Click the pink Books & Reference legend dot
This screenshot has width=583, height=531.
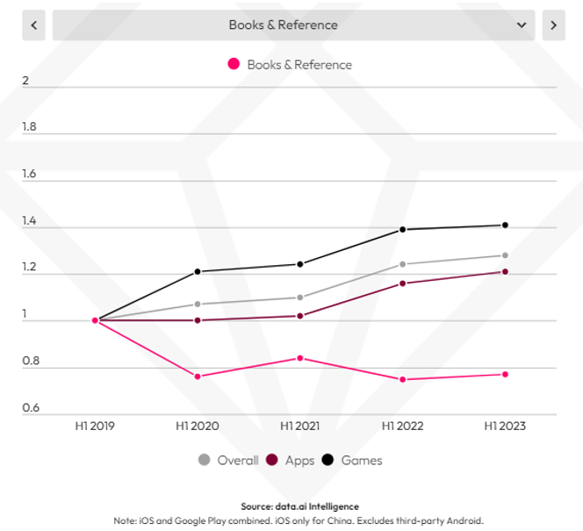pos(234,64)
